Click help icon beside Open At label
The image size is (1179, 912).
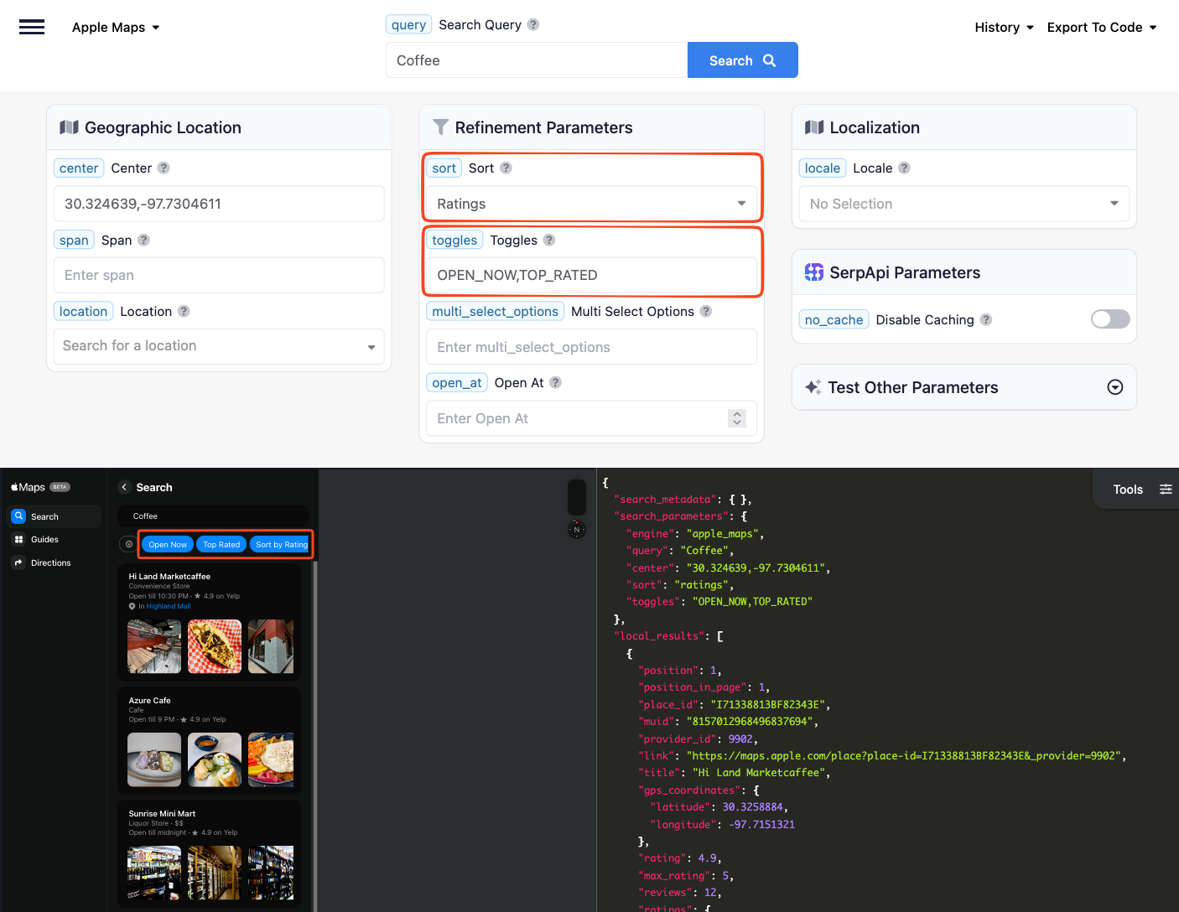coord(555,382)
